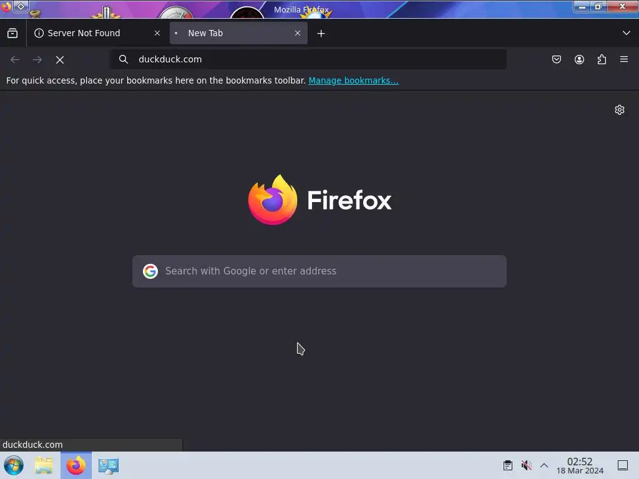Open window menu icon in title bar
The height and width of the screenshot is (479, 639).
pyautogui.click(x=6, y=6)
